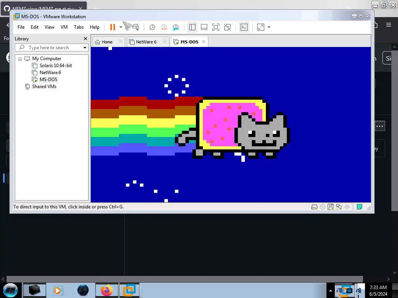Click the library search field
This screenshot has width=398, height=298.
52,48
